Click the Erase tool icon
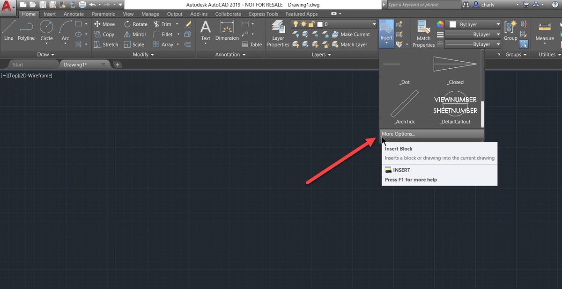The height and width of the screenshot is (289, 562). pyautogui.click(x=188, y=24)
